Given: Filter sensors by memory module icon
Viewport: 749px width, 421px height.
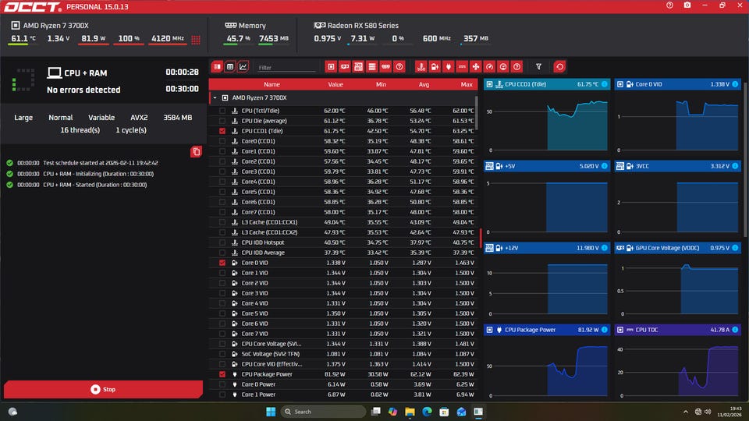Looking at the screenshot, I should (385, 67).
